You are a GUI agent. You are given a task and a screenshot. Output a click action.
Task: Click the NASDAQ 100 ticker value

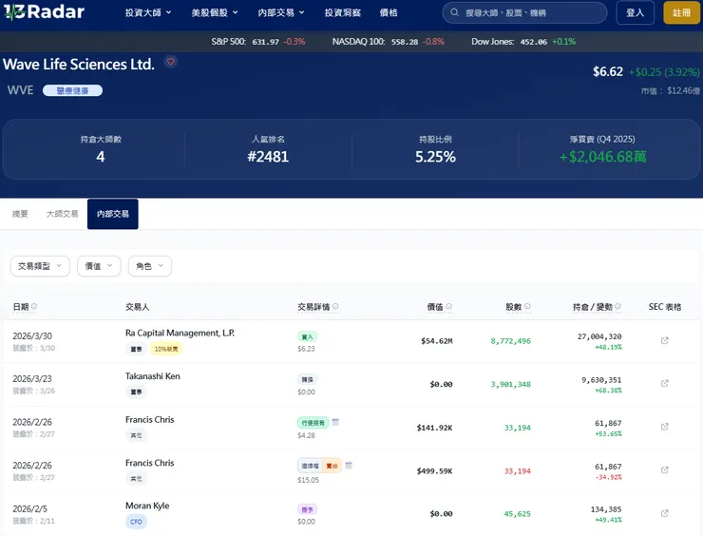pos(405,42)
